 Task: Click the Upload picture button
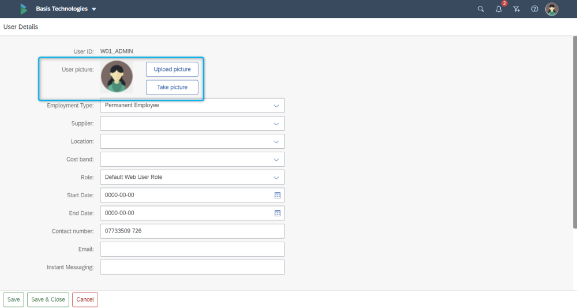point(172,69)
